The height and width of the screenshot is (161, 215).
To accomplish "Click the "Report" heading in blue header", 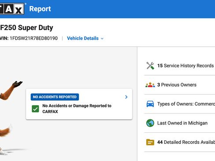I will (x=40, y=9).
